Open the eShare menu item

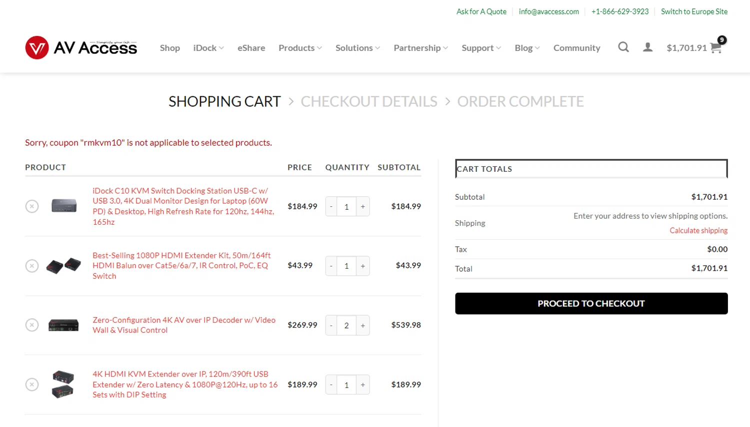[x=251, y=48]
